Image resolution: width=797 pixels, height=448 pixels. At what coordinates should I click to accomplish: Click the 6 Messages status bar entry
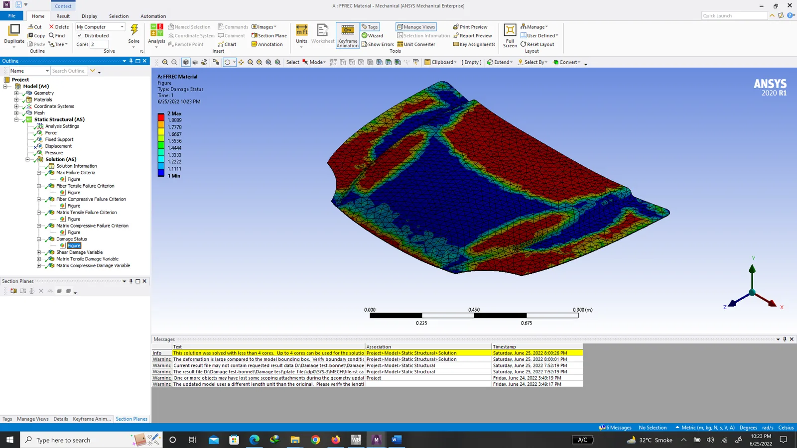pyautogui.click(x=616, y=428)
